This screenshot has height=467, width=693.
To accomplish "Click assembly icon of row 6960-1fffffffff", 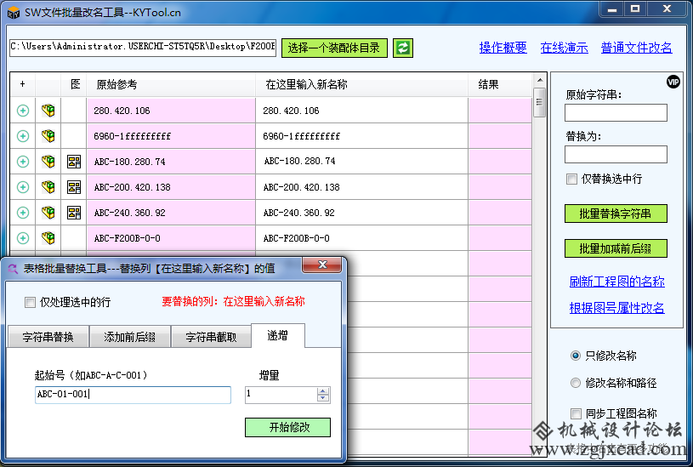I will pos(48,136).
